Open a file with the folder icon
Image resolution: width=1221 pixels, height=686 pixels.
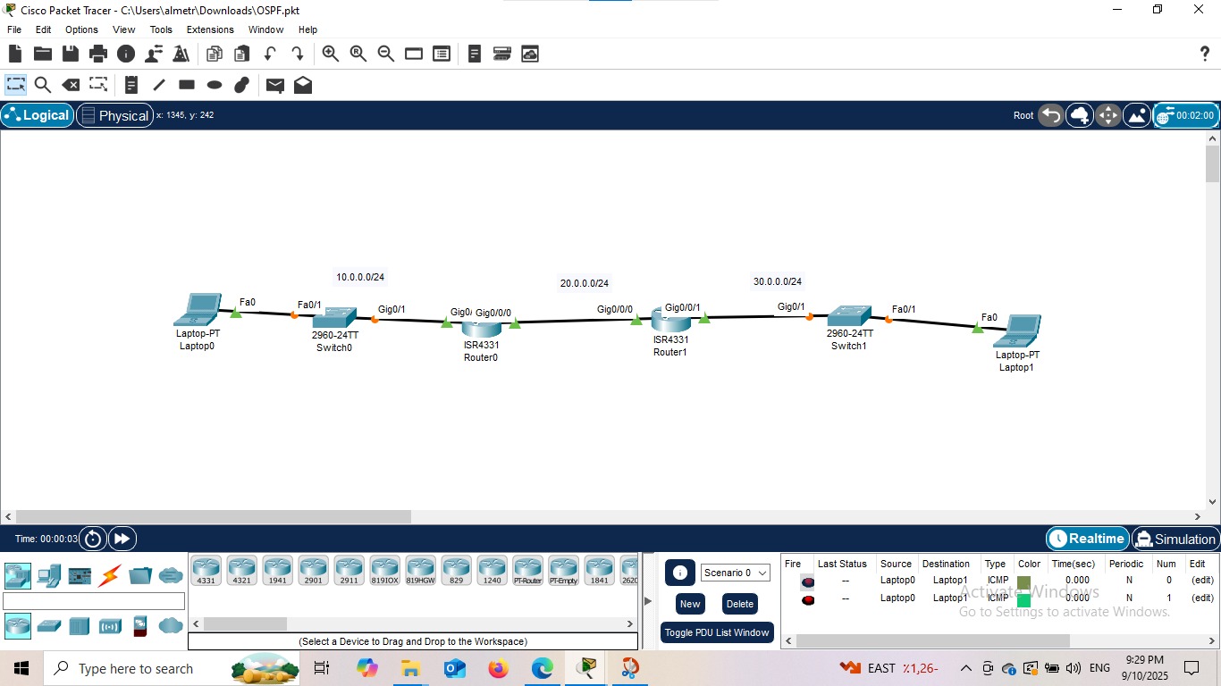click(x=42, y=54)
